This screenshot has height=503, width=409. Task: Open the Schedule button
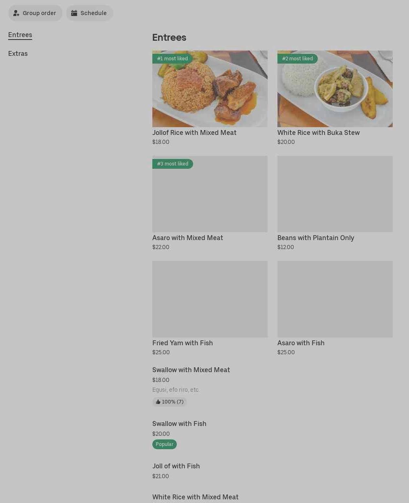click(90, 13)
